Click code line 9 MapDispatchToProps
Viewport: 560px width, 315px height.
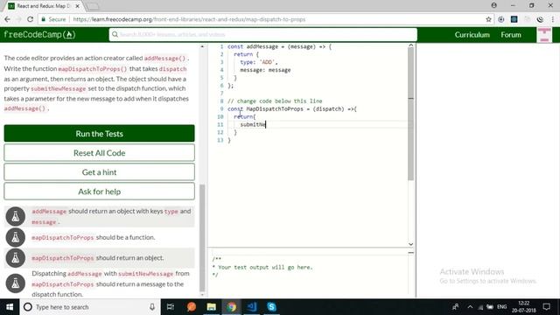pos(291,108)
